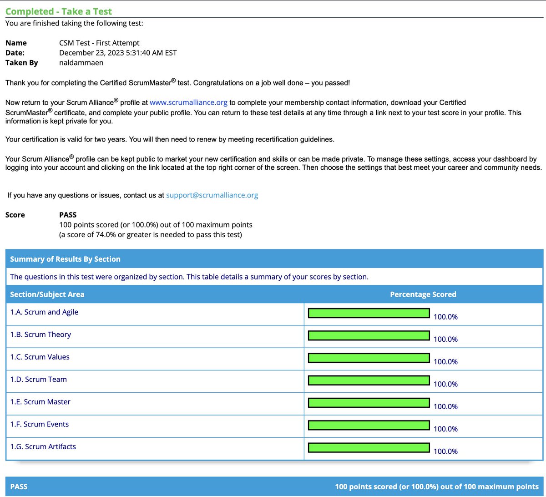The height and width of the screenshot is (497, 546).
Task: Click the Summary of Results By Section header
Action: [x=65, y=259]
